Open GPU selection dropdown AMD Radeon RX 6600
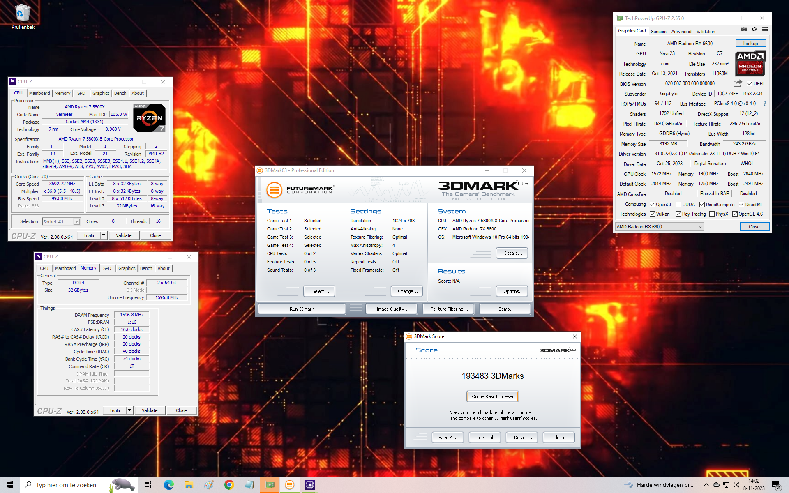 (x=659, y=227)
